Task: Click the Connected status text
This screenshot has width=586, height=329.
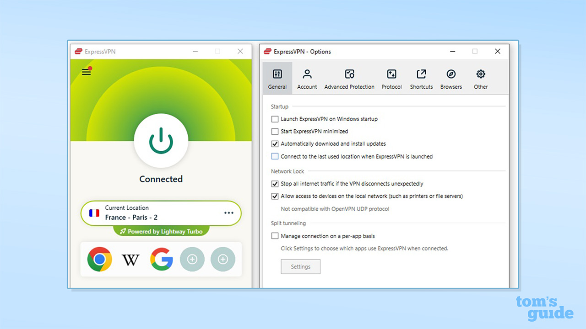Action: (x=161, y=179)
